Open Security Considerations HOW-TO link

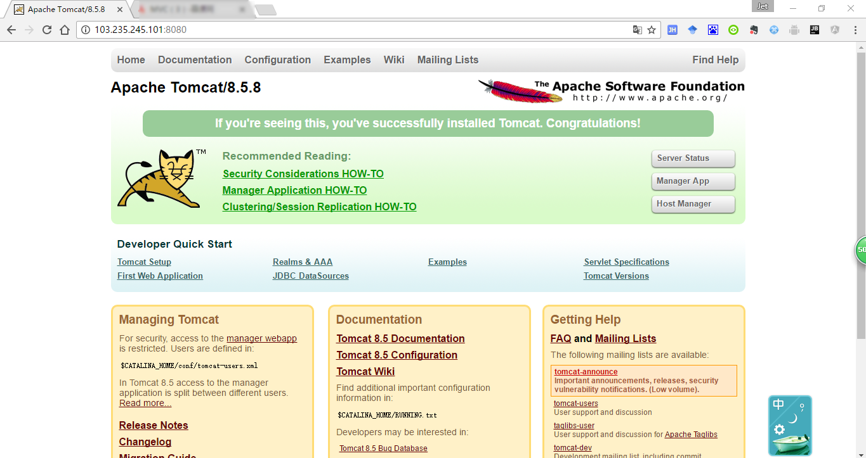point(303,174)
